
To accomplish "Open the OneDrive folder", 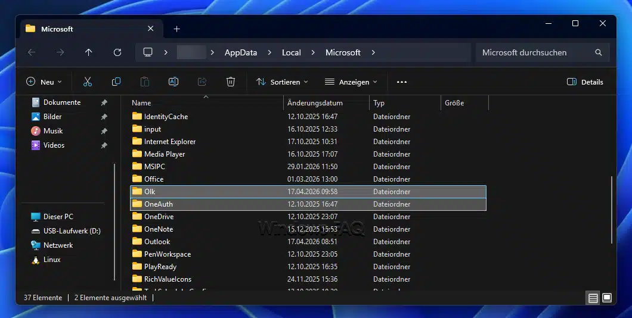I will click(158, 217).
